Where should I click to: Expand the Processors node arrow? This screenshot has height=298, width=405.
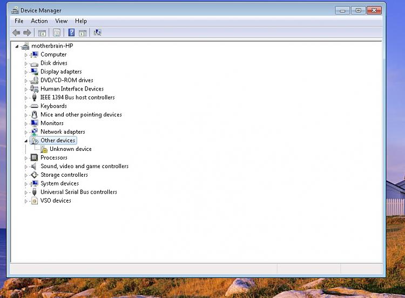pos(26,158)
